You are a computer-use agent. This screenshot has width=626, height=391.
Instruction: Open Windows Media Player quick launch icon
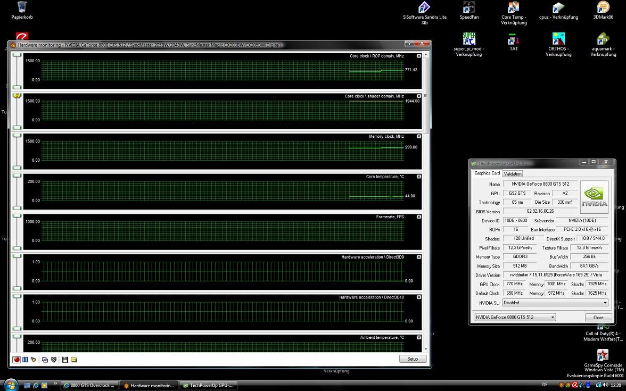click(x=44, y=385)
